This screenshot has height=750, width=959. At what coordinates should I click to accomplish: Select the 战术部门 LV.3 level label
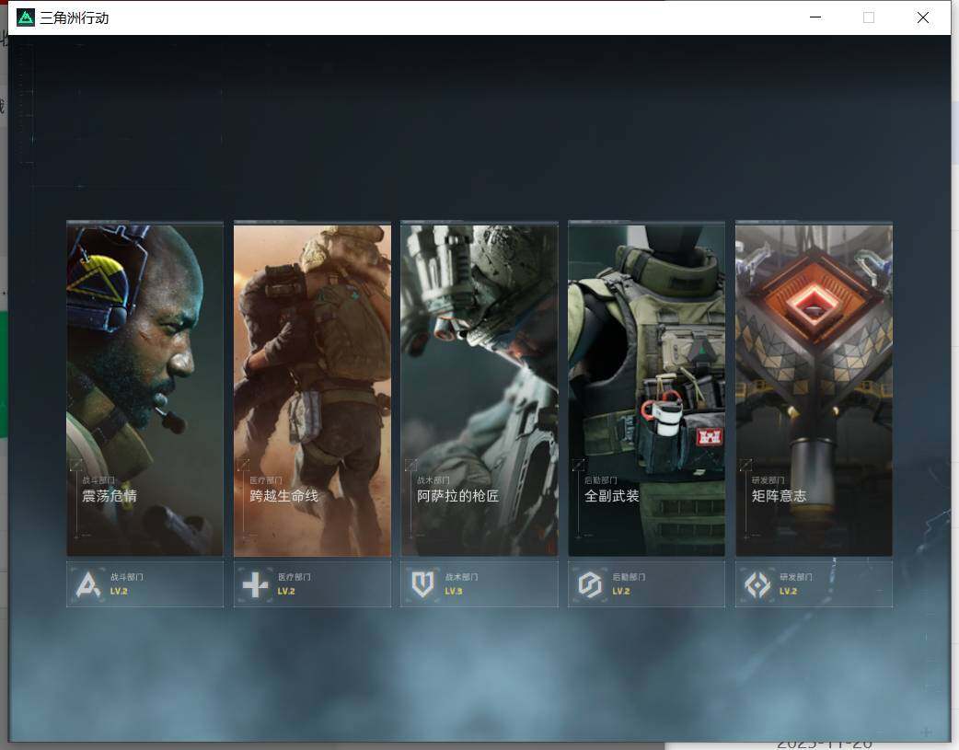[x=453, y=591]
